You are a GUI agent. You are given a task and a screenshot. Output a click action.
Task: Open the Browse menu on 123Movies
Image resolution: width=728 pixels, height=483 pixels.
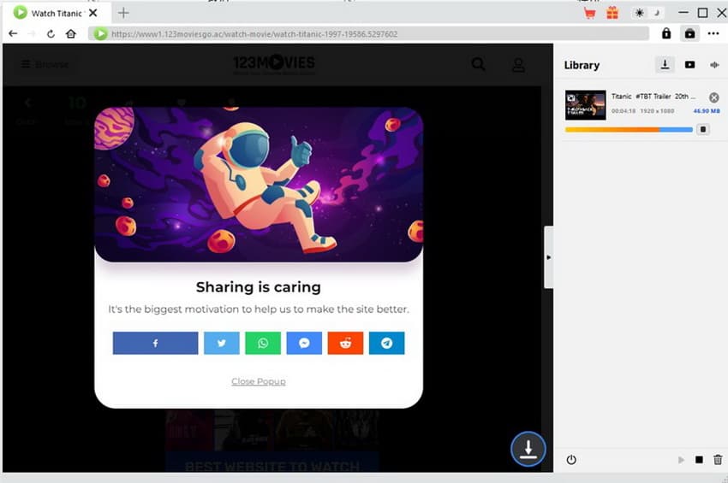coord(45,64)
